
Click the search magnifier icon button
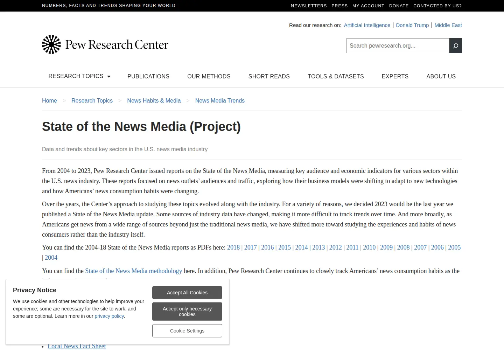455,46
